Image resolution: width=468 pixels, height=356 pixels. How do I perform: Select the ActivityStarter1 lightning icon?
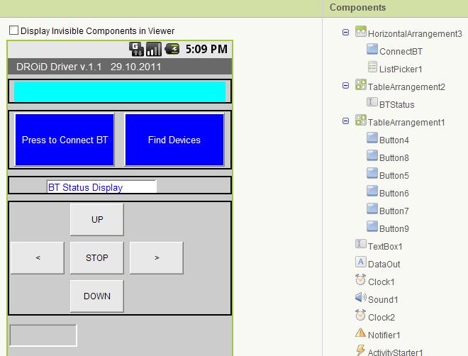tap(361, 351)
